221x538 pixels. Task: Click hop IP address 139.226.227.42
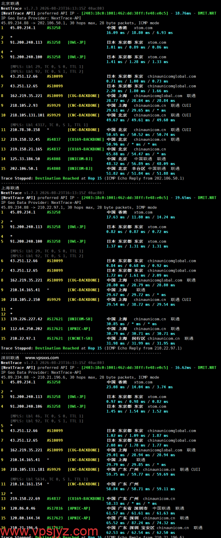pyautogui.click(x=26, y=319)
